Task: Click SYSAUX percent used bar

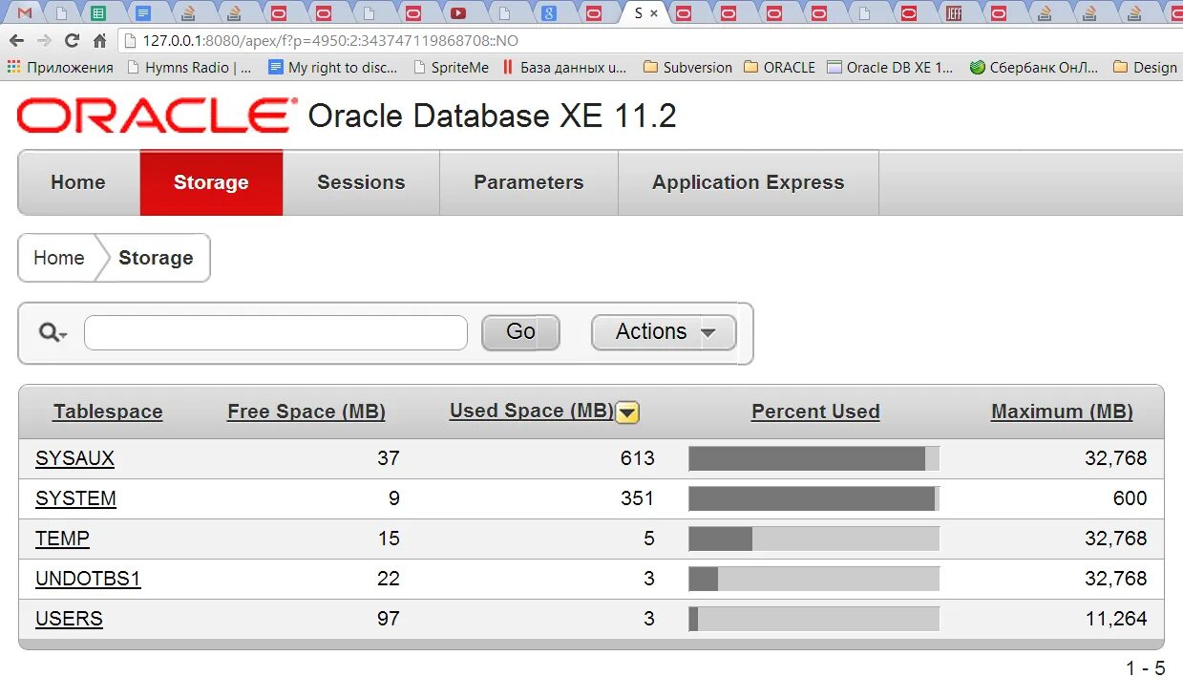Action: point(814,458)
